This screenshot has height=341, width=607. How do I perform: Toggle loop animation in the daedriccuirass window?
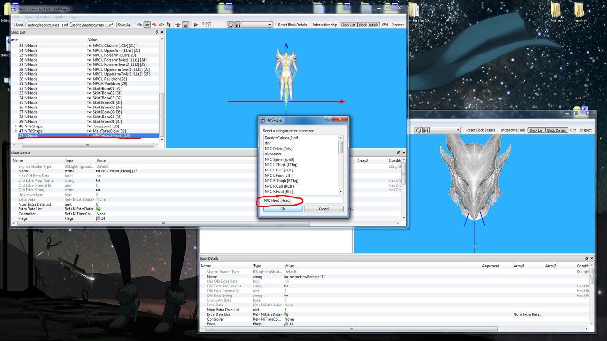click(230, 25)
